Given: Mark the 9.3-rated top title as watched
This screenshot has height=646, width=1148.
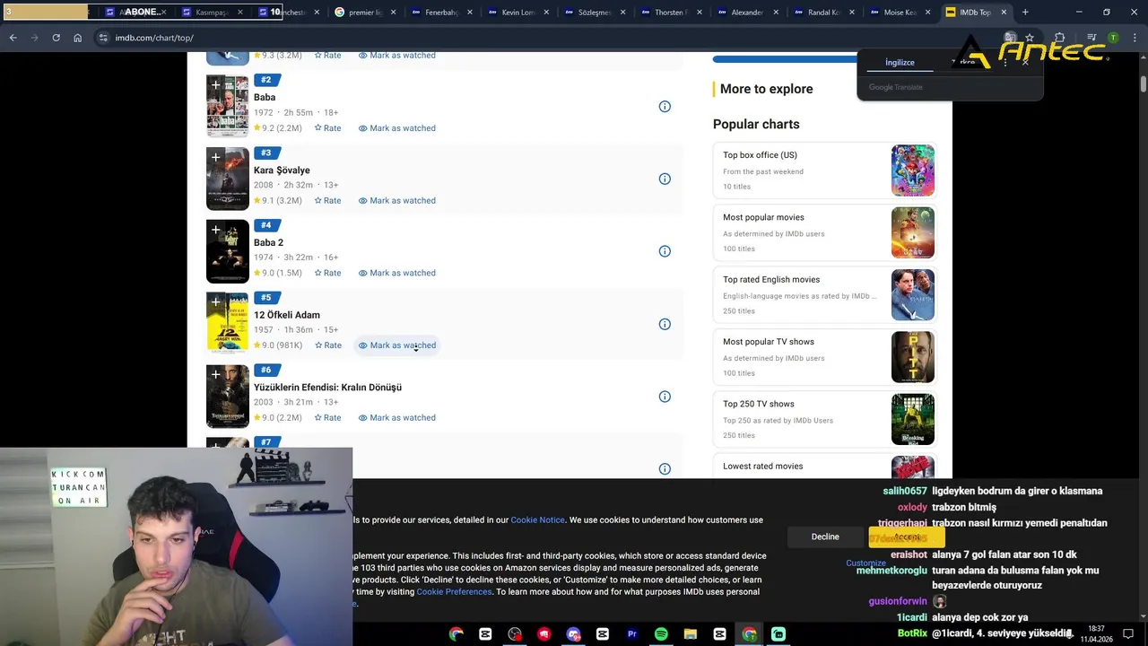Looking at the screenshot, I should pyautogui.click(x=397, y=56).
